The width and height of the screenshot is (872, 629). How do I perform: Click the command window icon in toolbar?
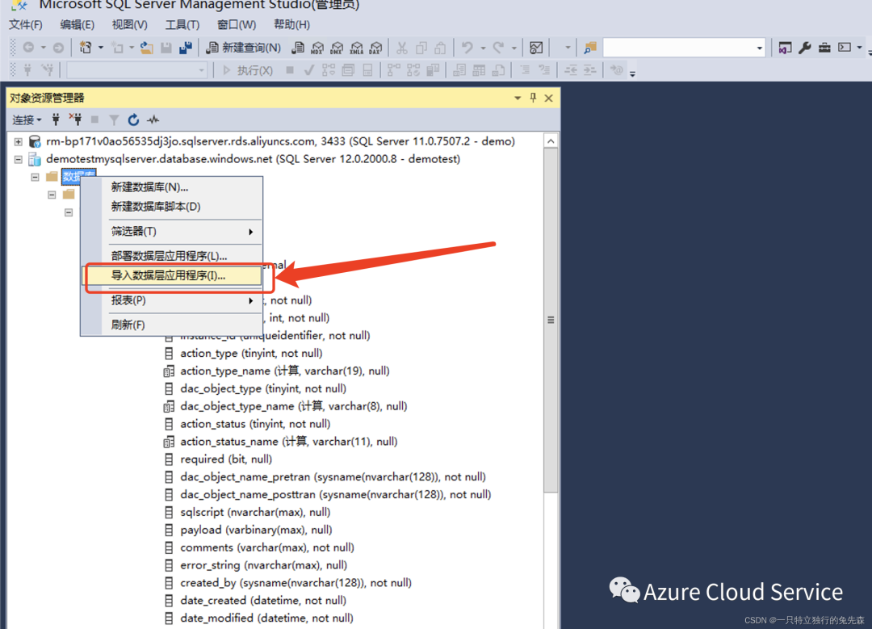[x=845, y=48]
